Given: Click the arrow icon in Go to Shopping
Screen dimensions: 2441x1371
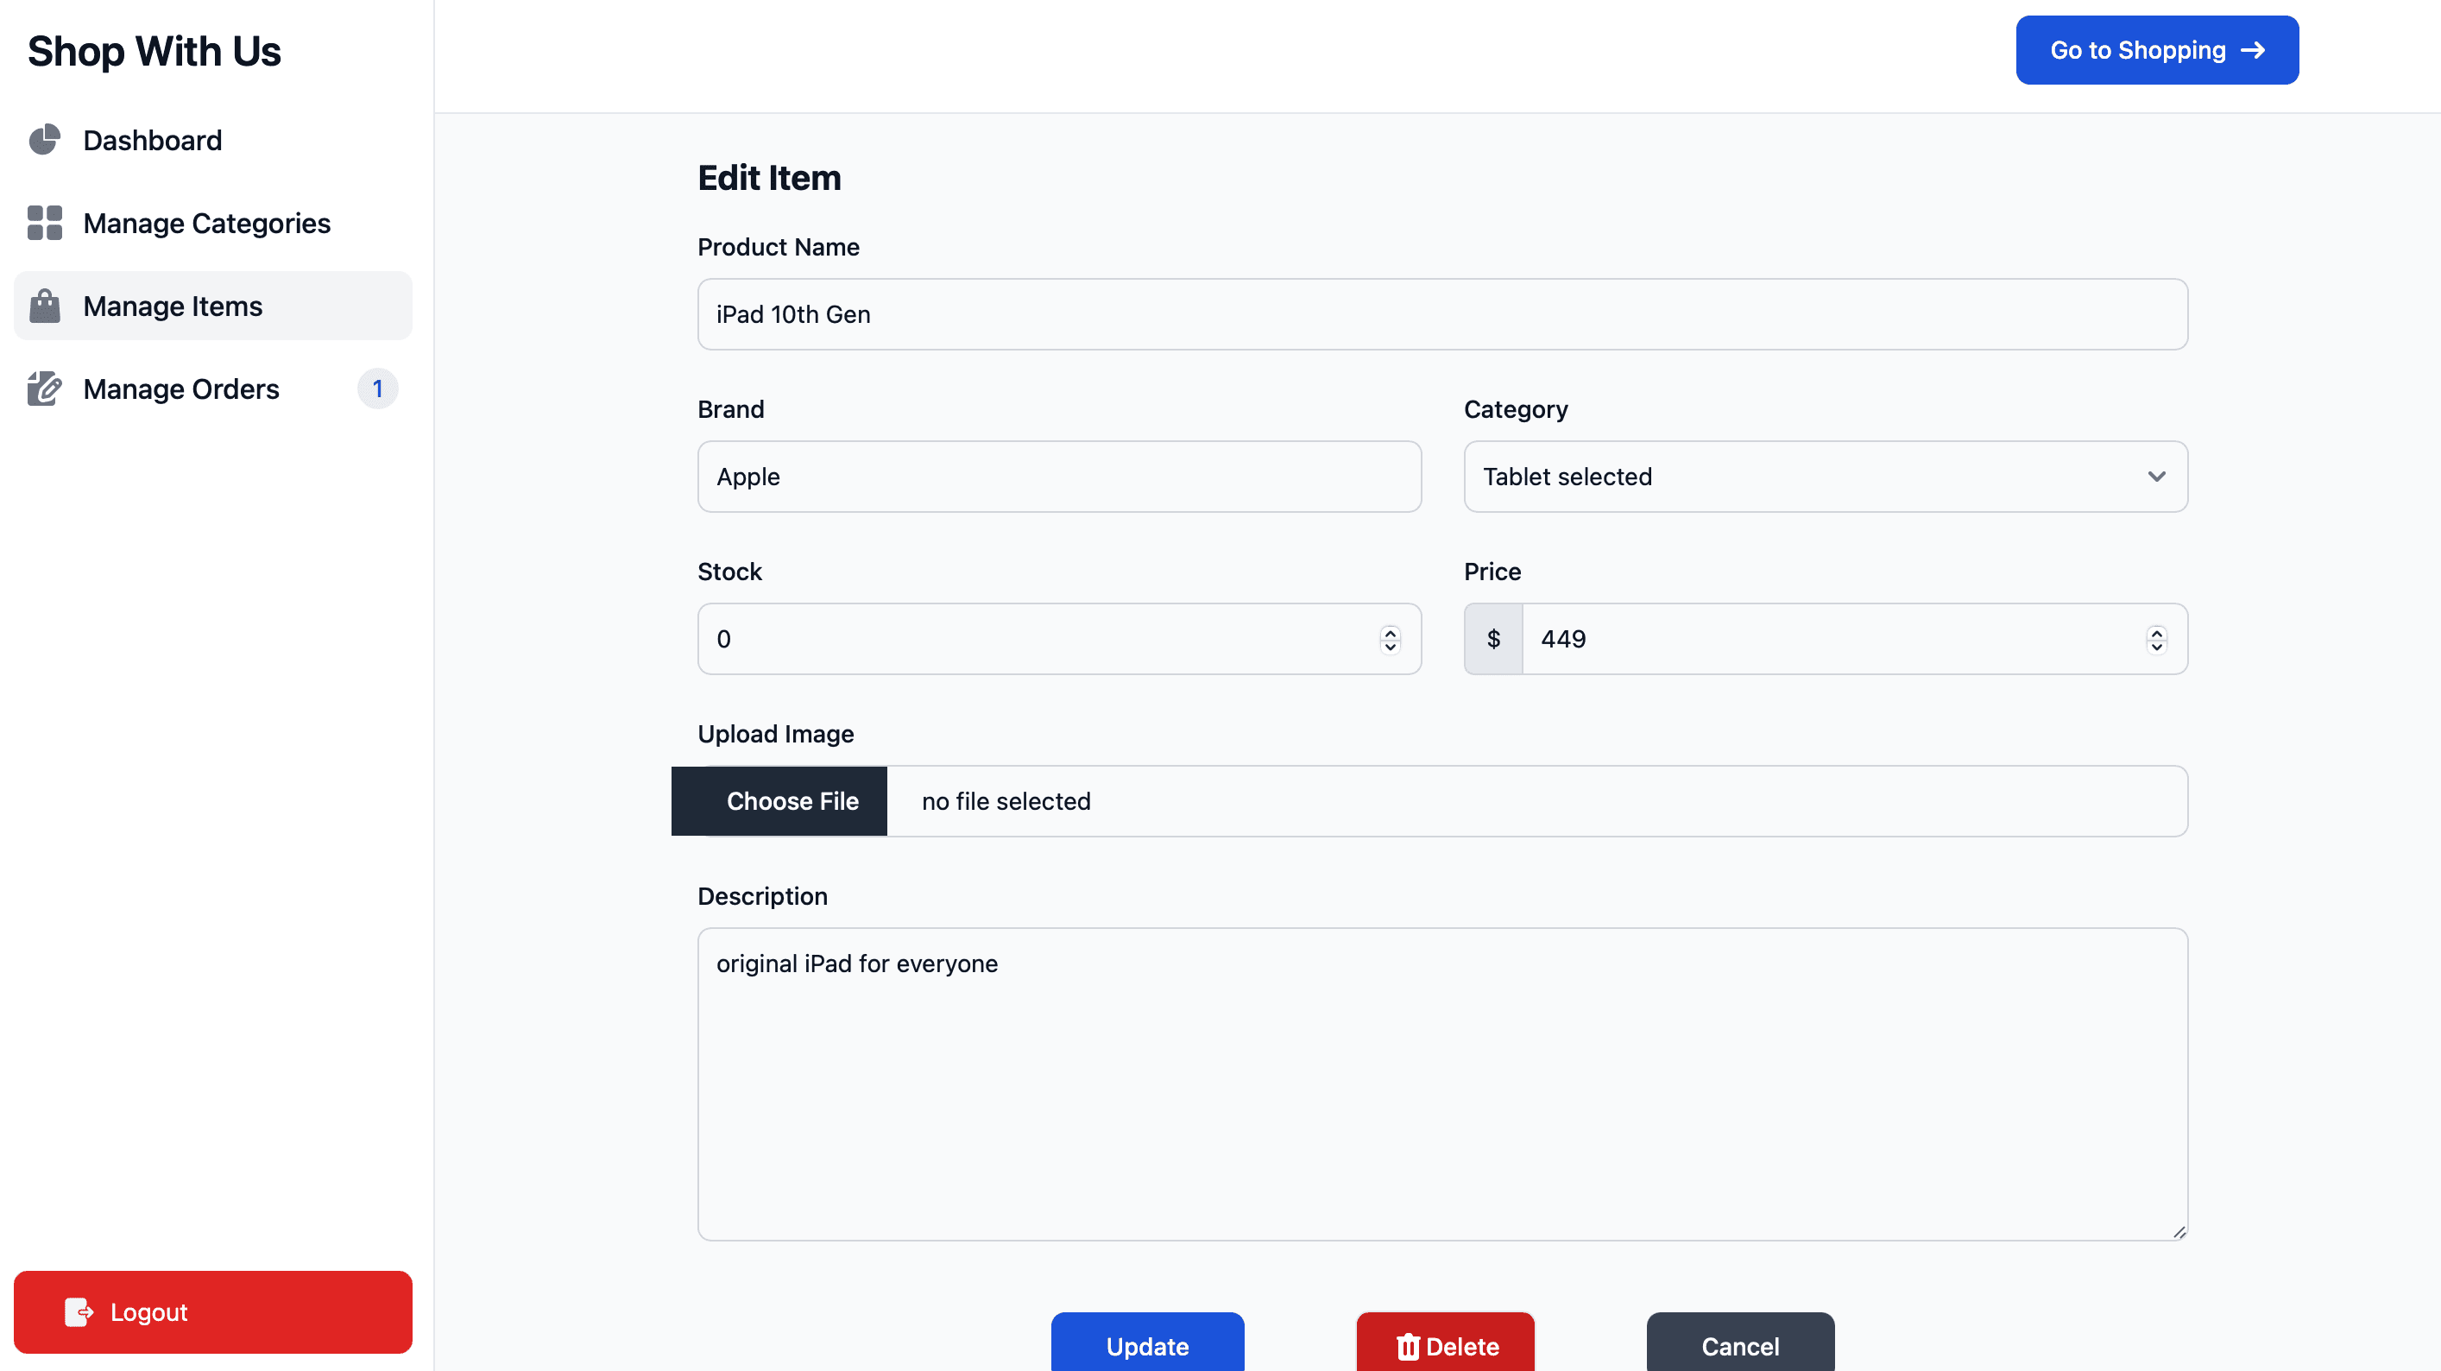Looking at the screenshot, I should pos(2253,50).
